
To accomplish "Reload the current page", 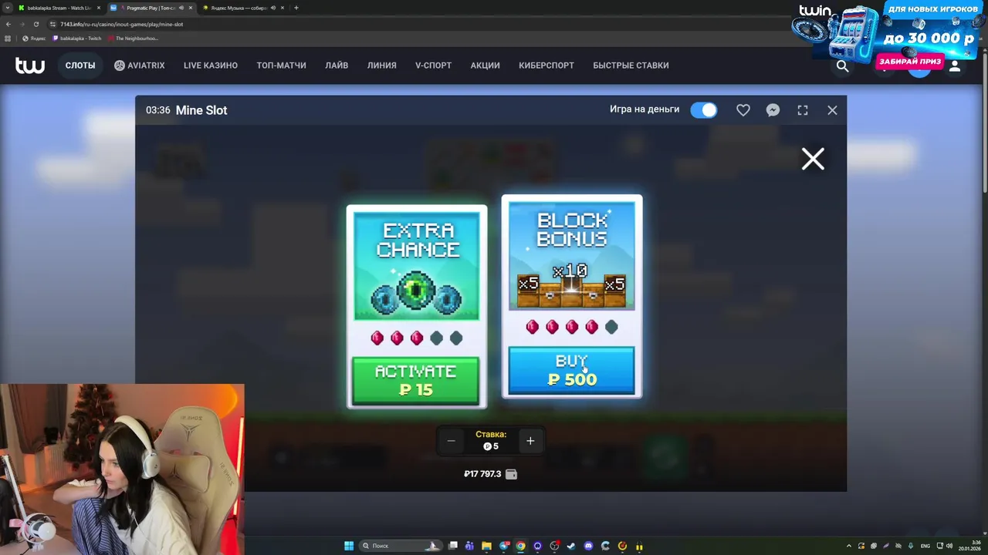I will click(36, 24).
